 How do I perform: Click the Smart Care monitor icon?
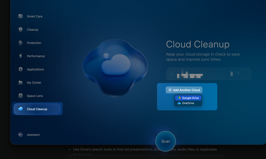(21, 16)
